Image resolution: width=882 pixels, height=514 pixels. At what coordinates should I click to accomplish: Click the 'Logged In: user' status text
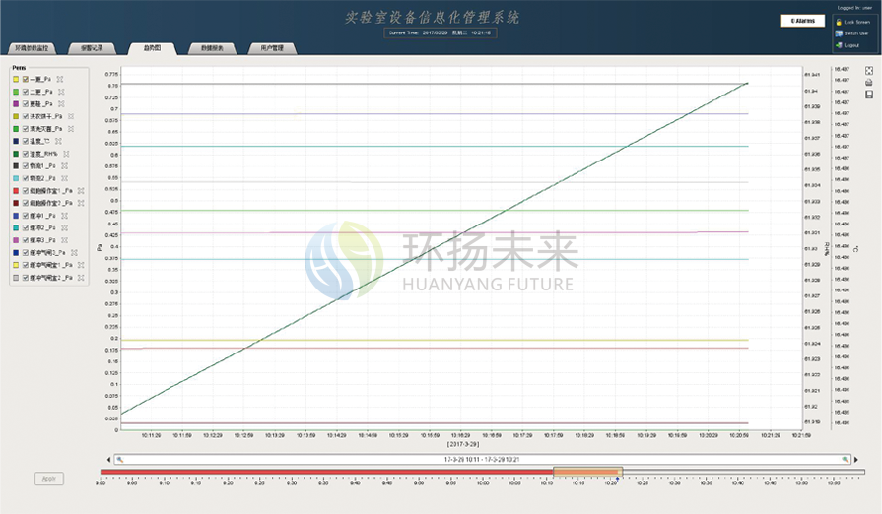coord(854,8)
